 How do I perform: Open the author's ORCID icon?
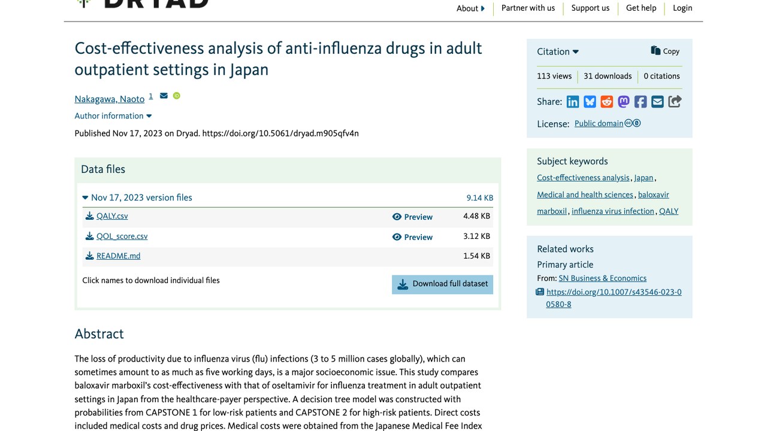[177, 96]
